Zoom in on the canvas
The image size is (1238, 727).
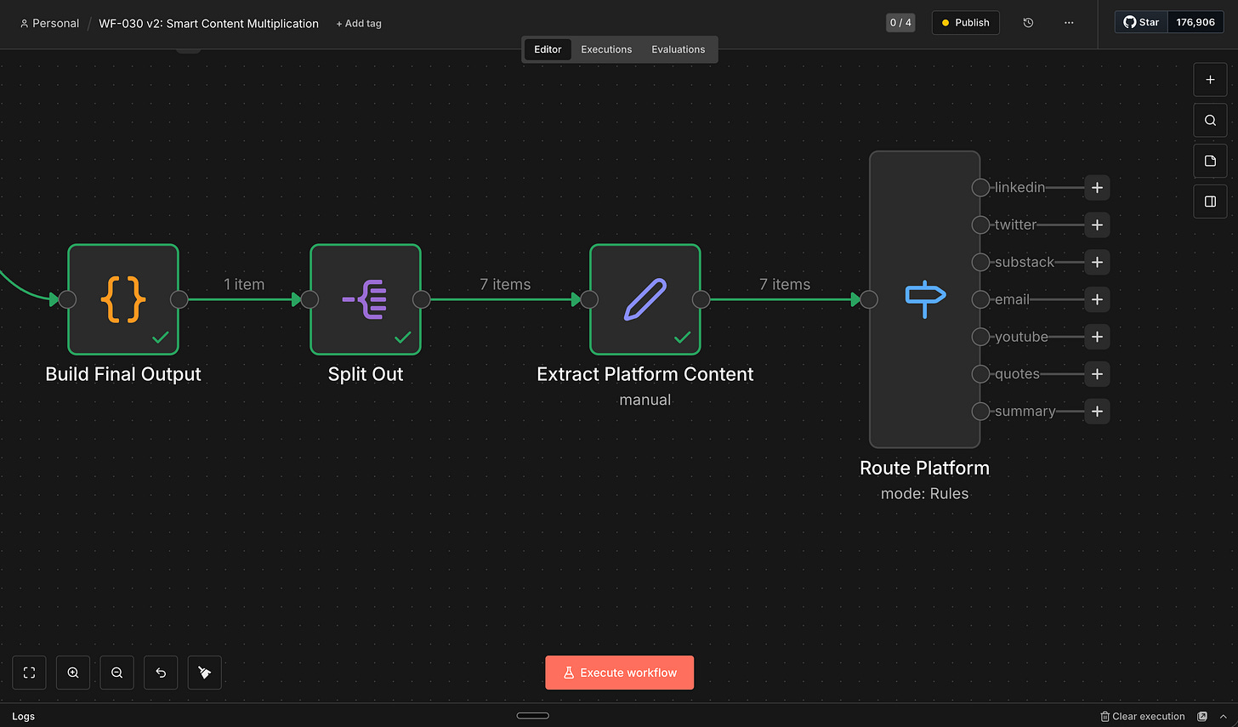pos(72,673)
